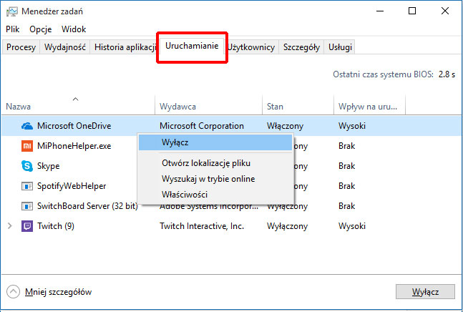Click the Wyłącz button at the bottom
The image size is (463, 312).
click(x=425, y=292)
